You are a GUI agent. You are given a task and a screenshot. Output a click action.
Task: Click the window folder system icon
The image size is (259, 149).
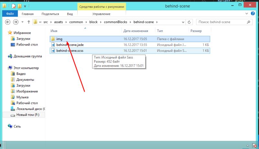(5, 6)
